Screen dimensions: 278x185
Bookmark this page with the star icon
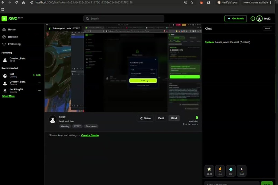click(x=192, y=2)
